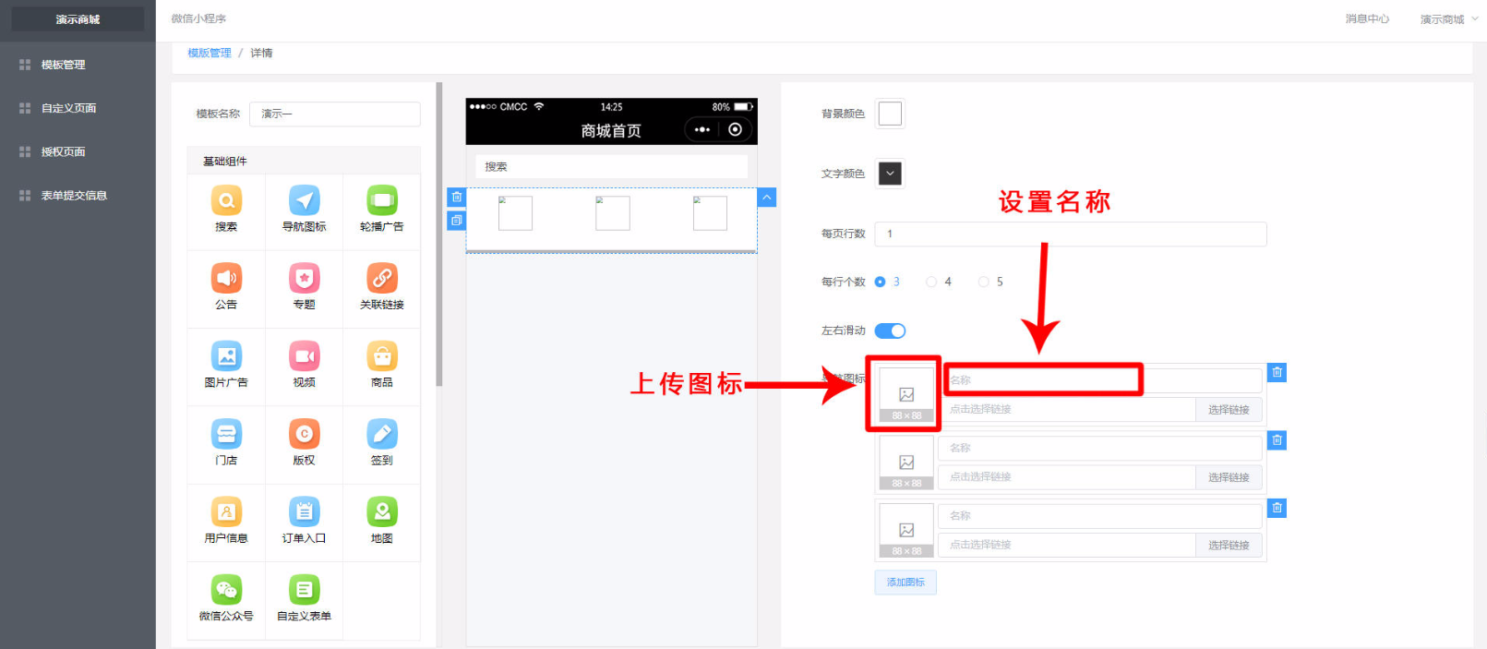Image resolution: width=1487 pixels, height=649 pixels.
Task: Add the 公告 announcement component
Action: tap(226, 287)
